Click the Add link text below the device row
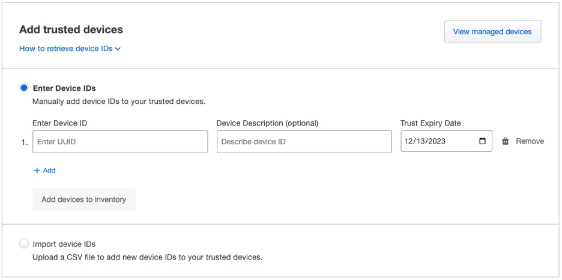Screen dimensions: 562x280 (49, 171)
